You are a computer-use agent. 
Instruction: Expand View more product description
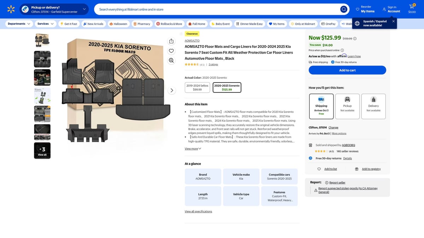[193, 149]
